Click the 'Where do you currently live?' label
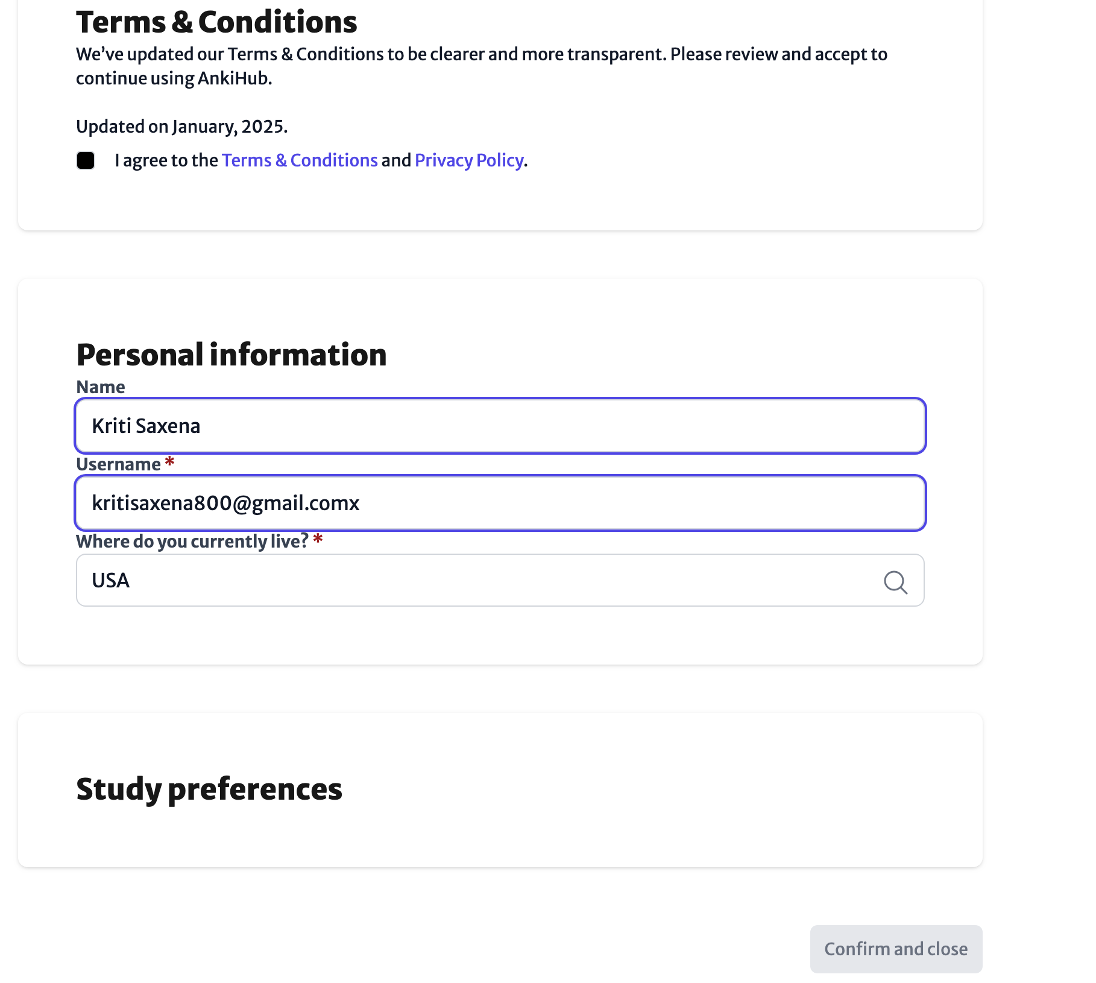This screenshot has height=983, width=1096. pyautogui.click(x=192, y=542)
